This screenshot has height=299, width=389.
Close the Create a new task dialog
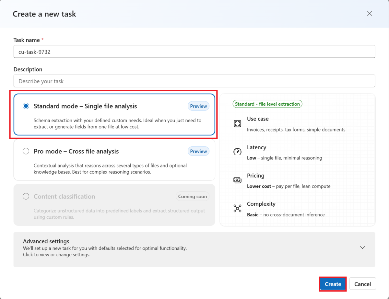point(370,14)
